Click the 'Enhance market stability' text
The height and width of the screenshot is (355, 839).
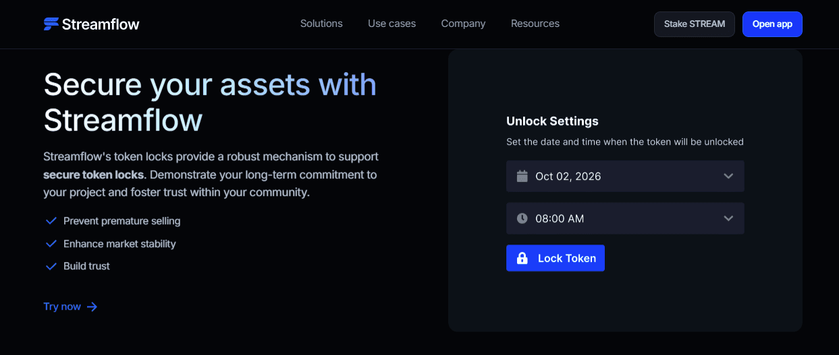119,244
